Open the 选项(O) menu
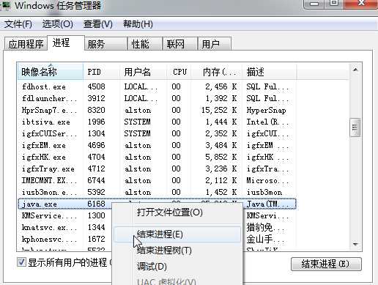This screenshot has width=378, height=285. click(x=58, y=24)
